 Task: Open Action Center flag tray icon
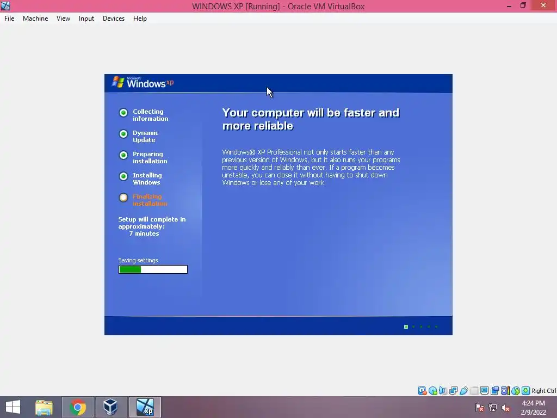[480, 407]
